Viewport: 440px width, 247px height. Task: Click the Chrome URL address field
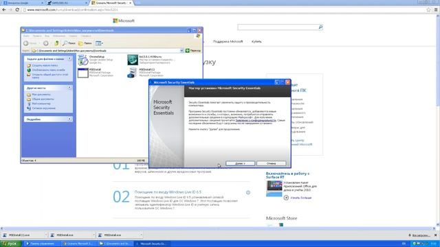point(225,10)
